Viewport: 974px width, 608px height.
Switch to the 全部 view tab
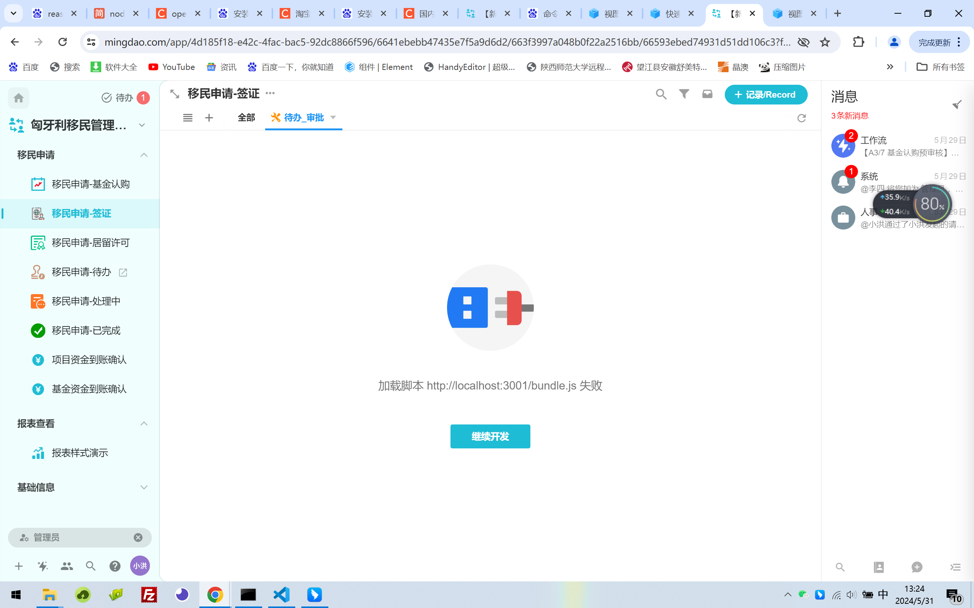click(246, 117)
